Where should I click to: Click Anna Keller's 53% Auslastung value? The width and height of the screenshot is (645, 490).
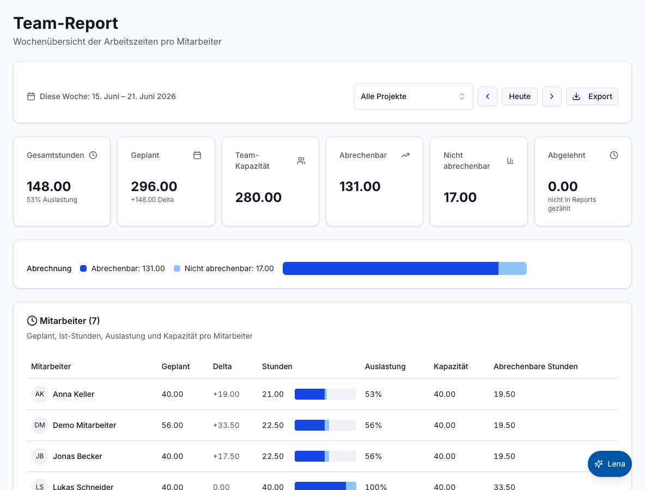[374, 394]
